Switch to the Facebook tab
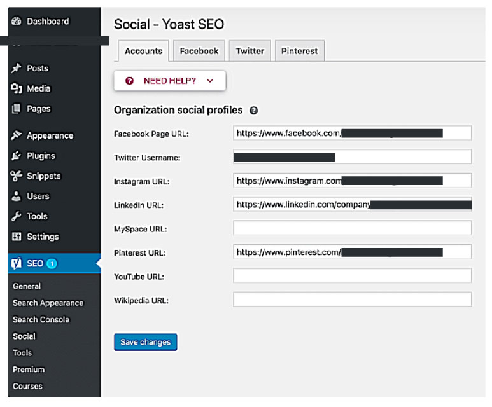 199,51
